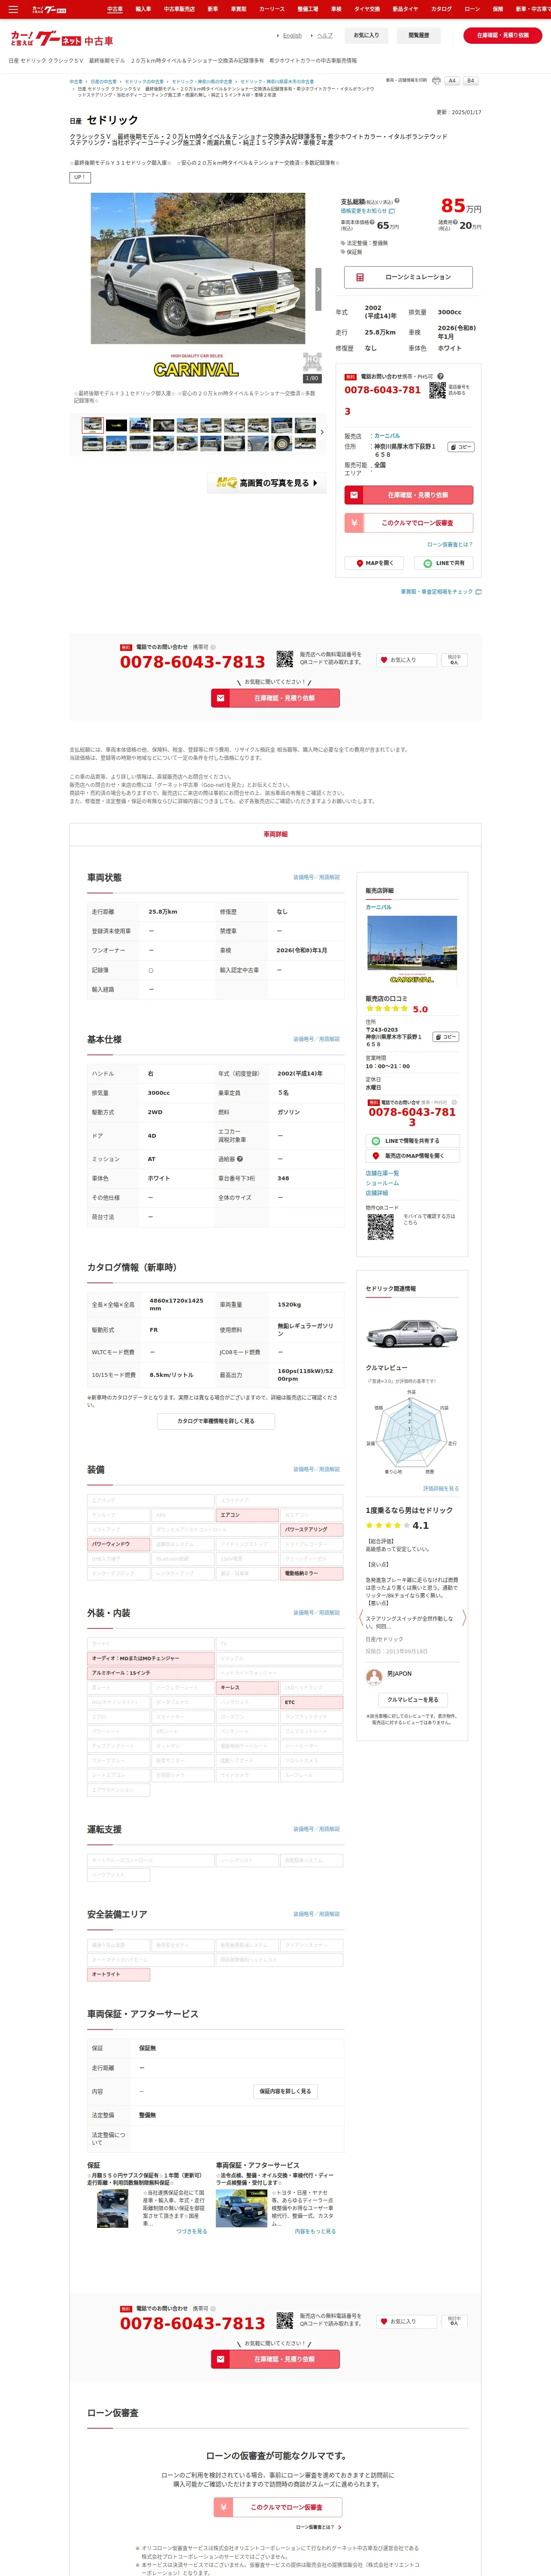Click 検討中 counter badge near favorites

click(x=454, y=660)
